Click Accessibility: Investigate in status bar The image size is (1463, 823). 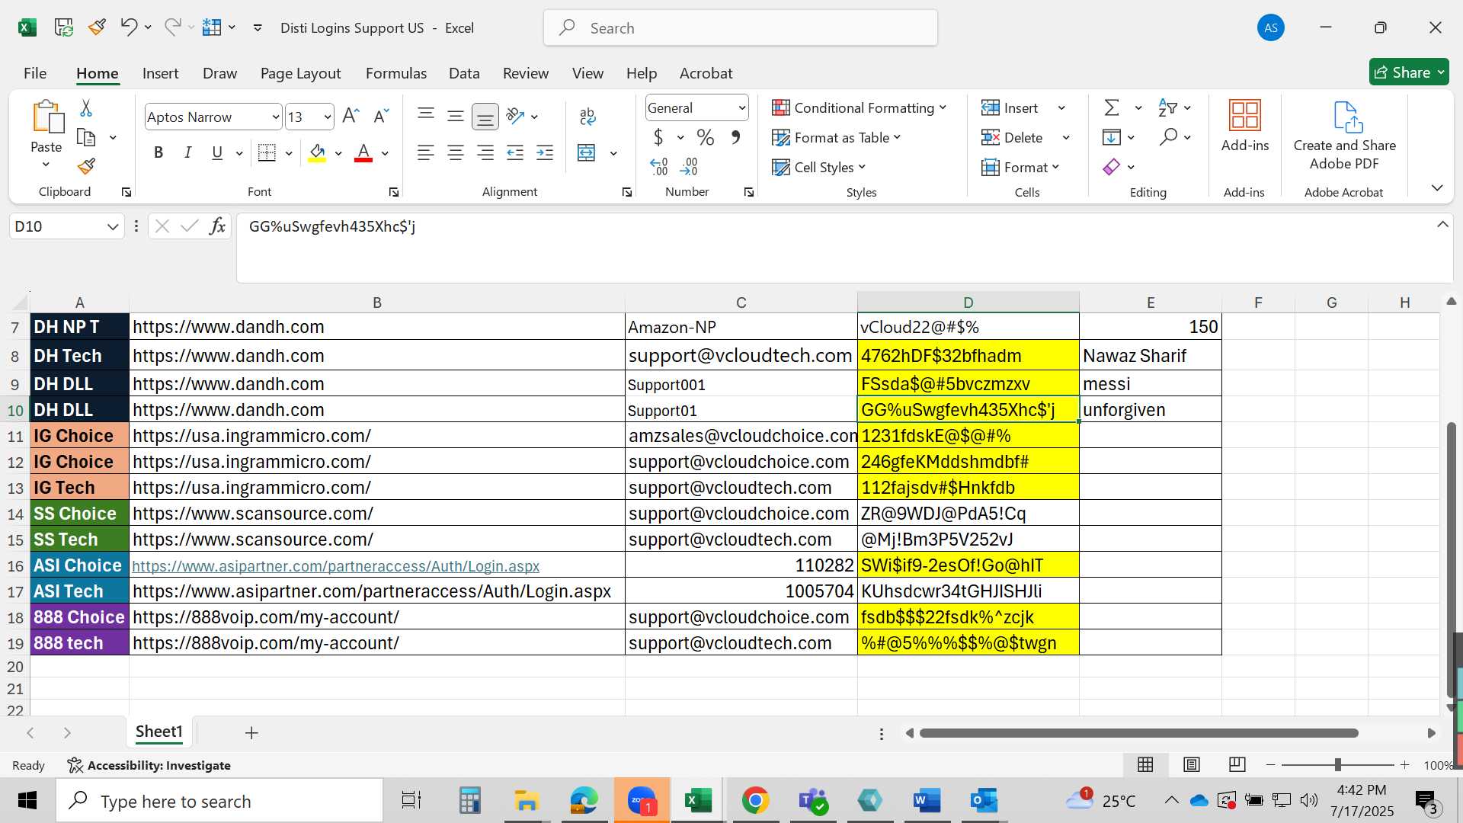click(x=149, y=765)
